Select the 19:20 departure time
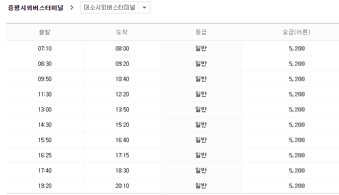Image resolution: width=339 pixels, height=195 pixels. (45, 186)
